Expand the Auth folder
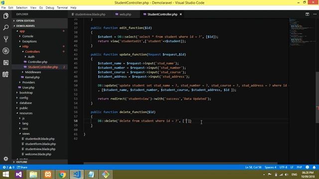Image resolution: width=319 pixels, height=179 pixels. coord(39,57)
